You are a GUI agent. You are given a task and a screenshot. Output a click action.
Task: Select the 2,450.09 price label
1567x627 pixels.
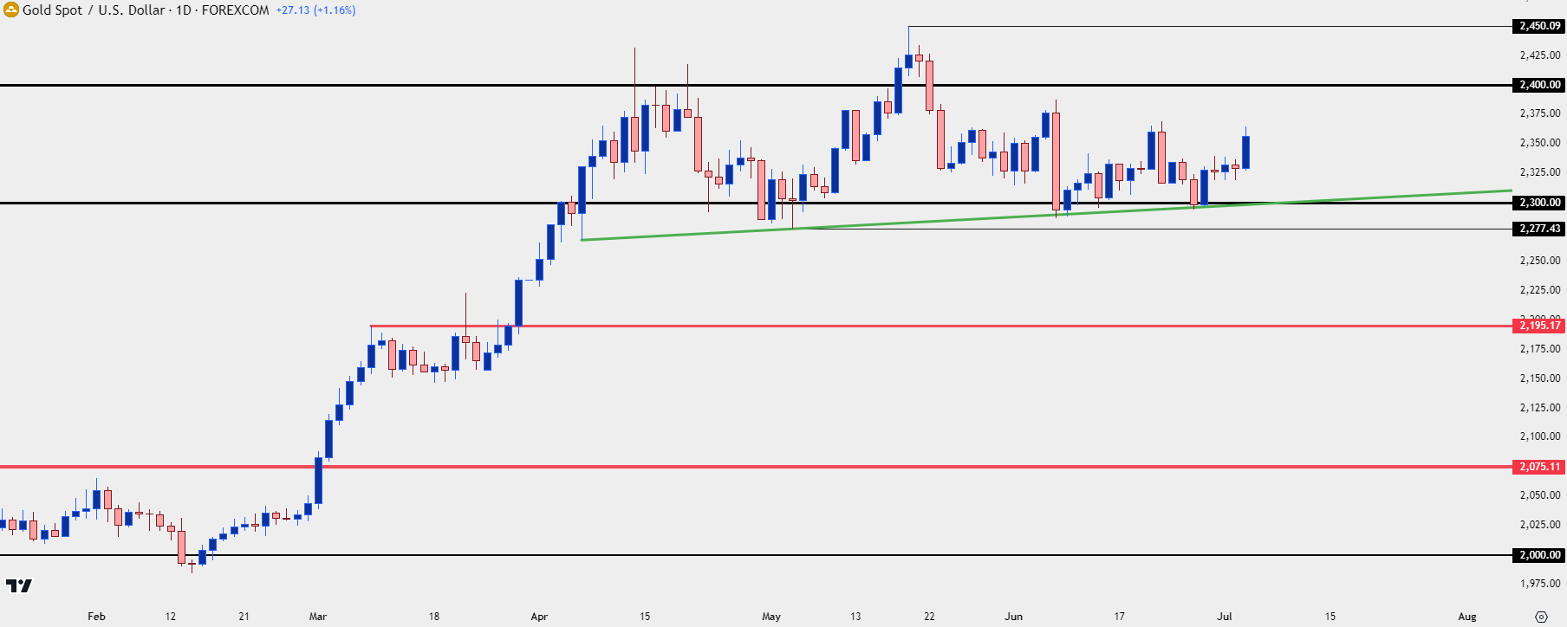tap(1539, 26)
